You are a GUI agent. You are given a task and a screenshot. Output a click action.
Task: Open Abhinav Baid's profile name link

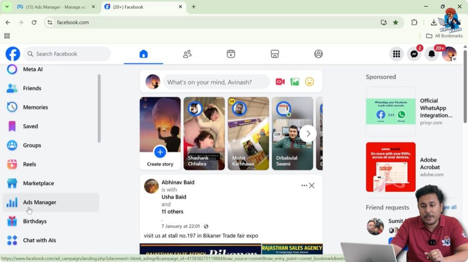tap(178, 183)
